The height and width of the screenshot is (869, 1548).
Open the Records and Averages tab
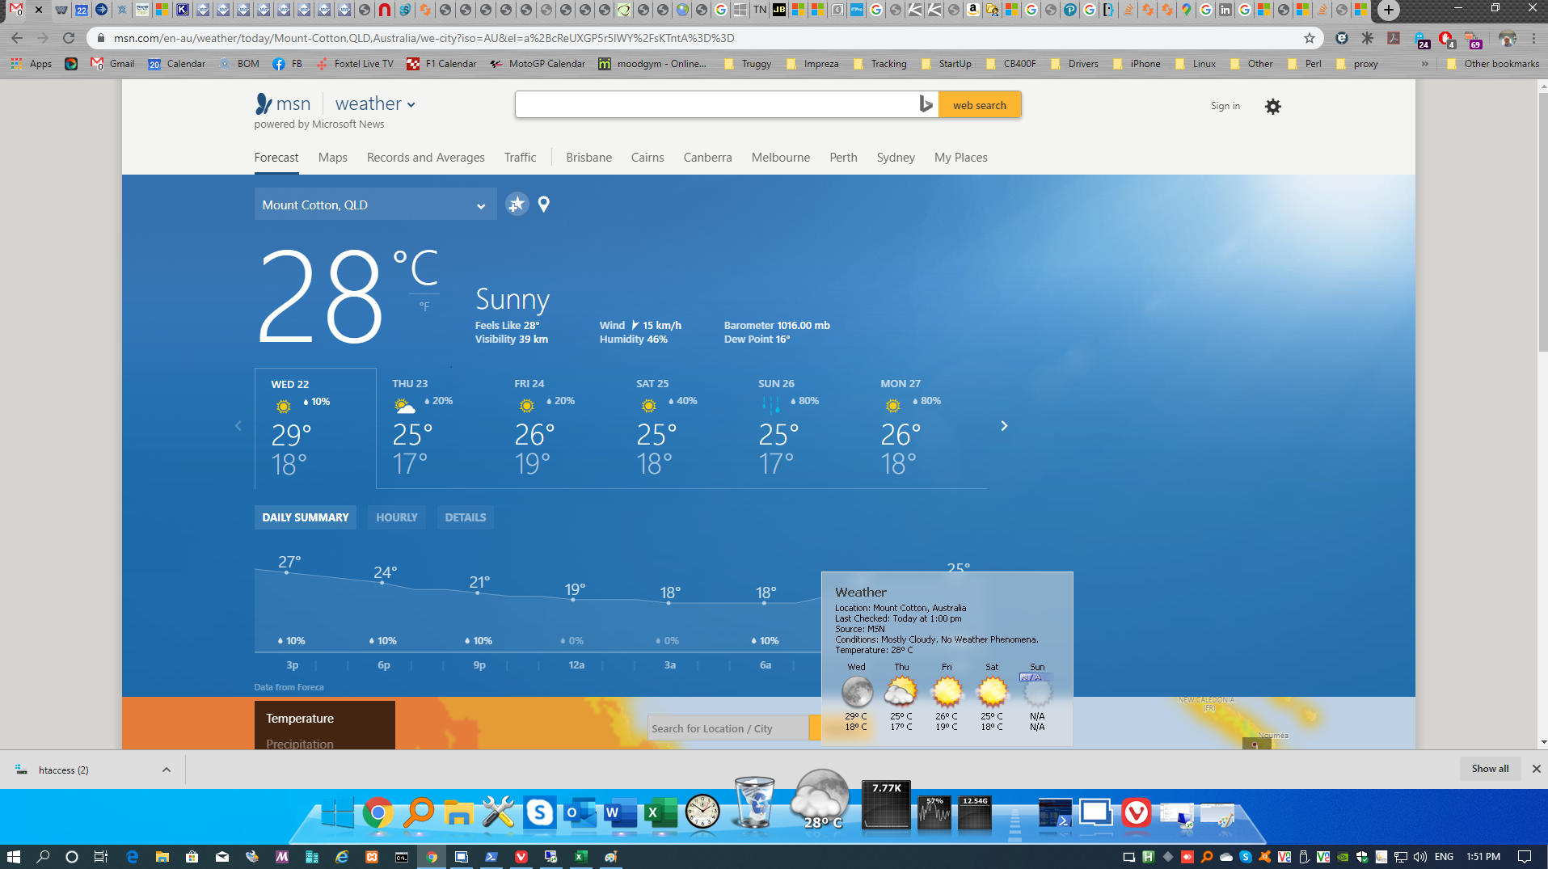coord(425,158)
